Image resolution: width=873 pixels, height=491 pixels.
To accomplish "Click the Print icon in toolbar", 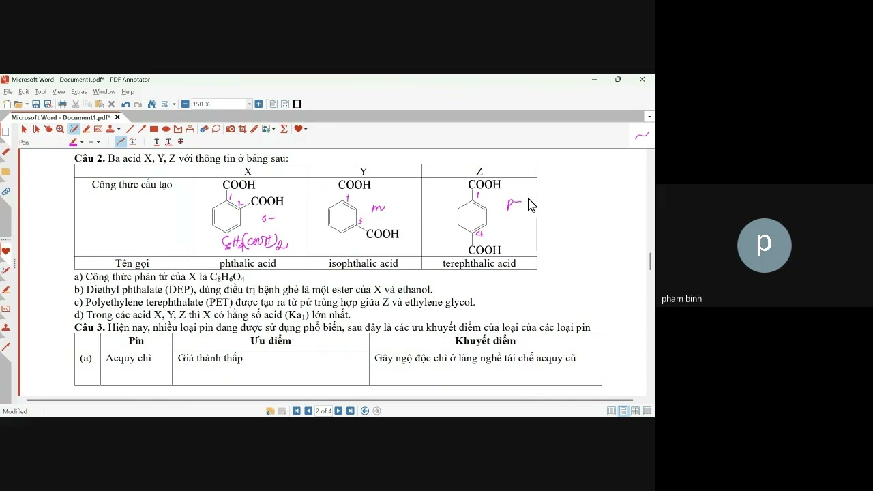I will [62, 104].
